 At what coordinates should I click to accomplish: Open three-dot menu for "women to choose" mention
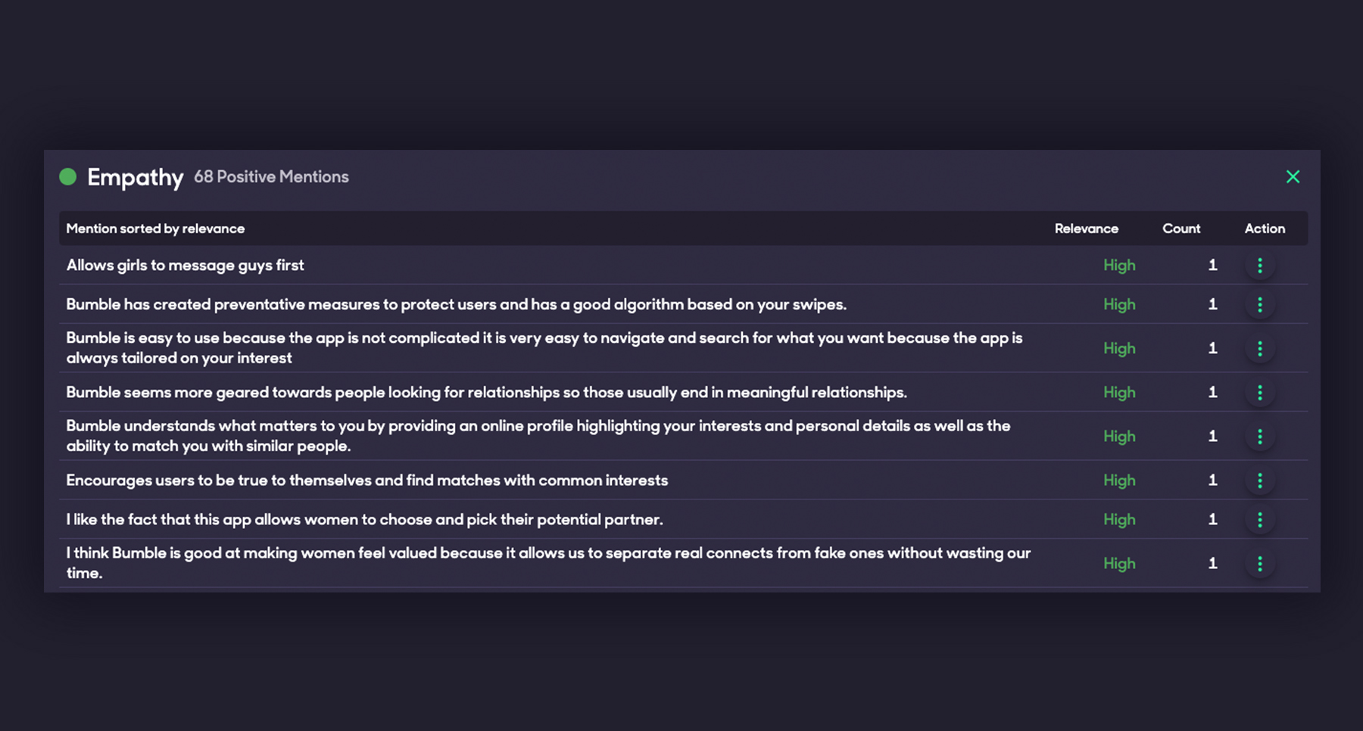1260,519
